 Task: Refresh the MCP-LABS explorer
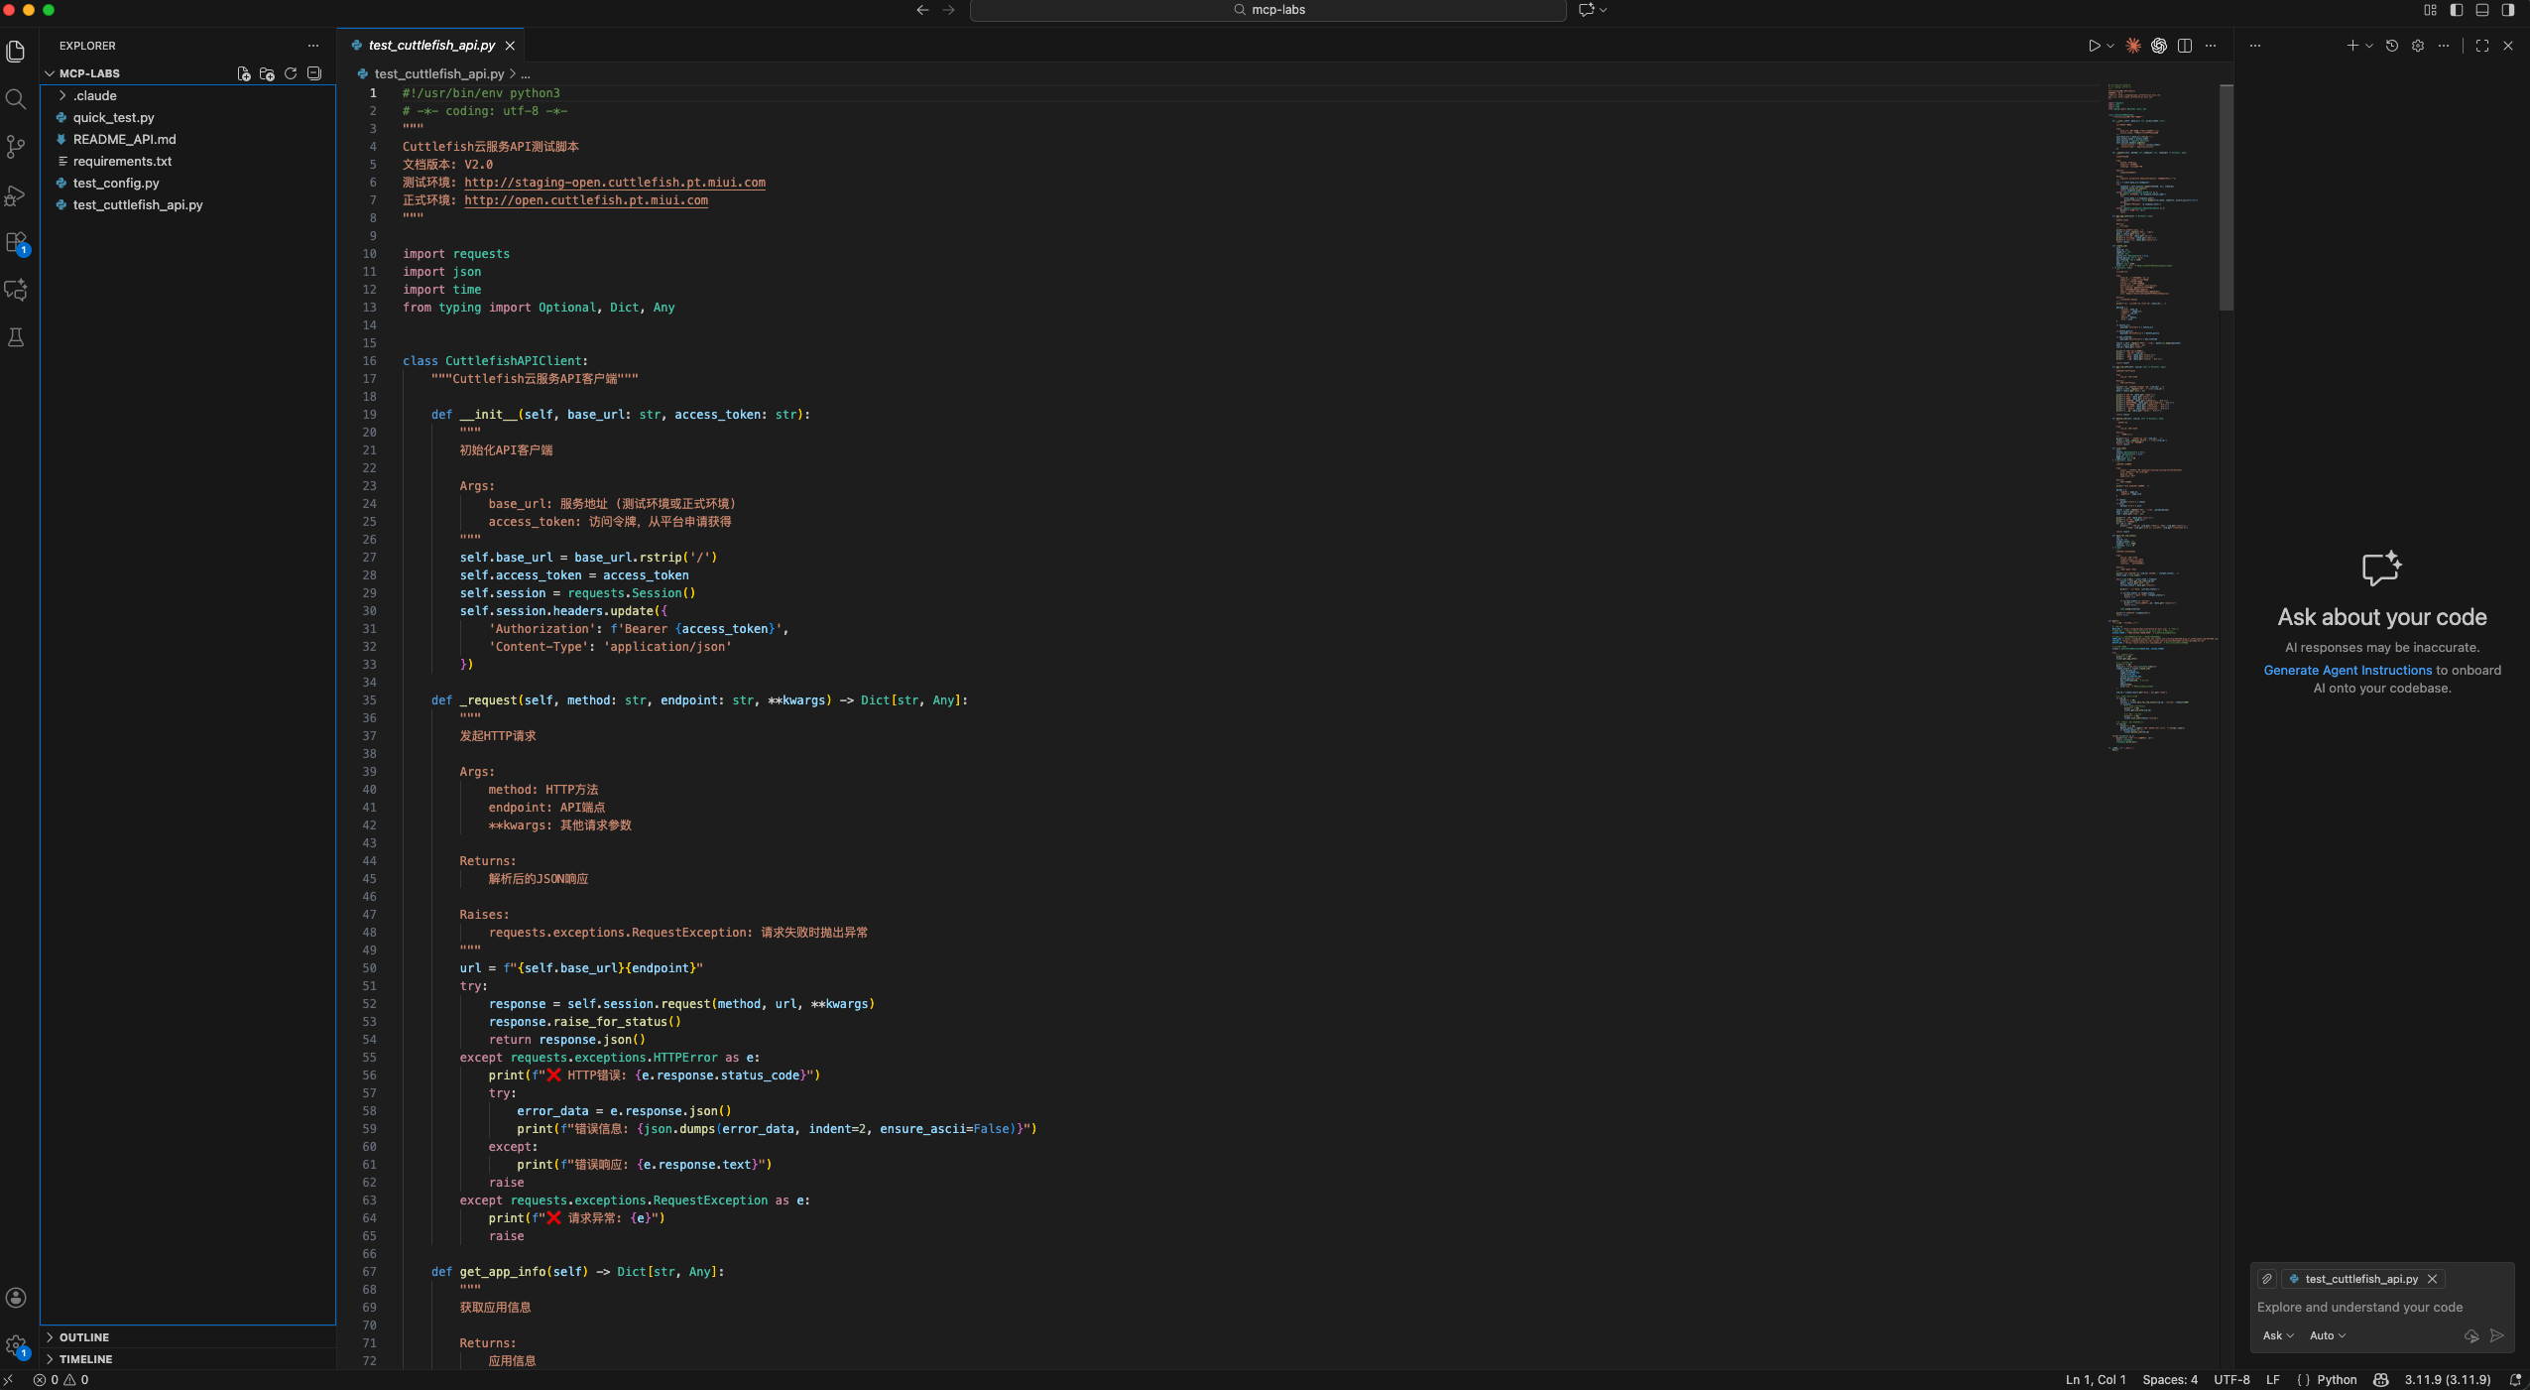point(291,73)
